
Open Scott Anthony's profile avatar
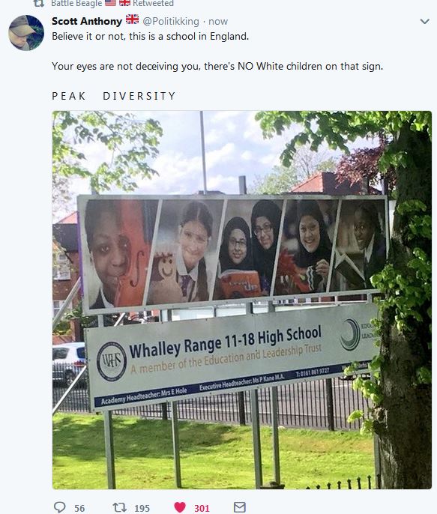click(x=26, y=33)
